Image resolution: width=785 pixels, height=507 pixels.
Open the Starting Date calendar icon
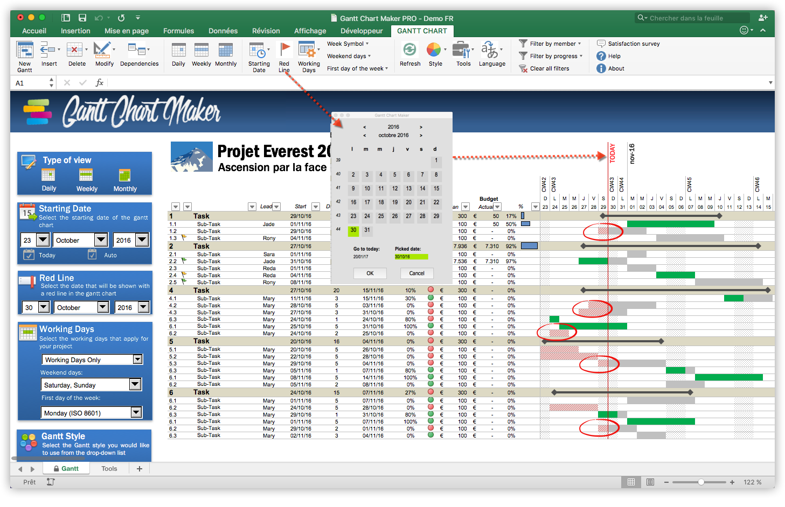[x=258, y=50]
